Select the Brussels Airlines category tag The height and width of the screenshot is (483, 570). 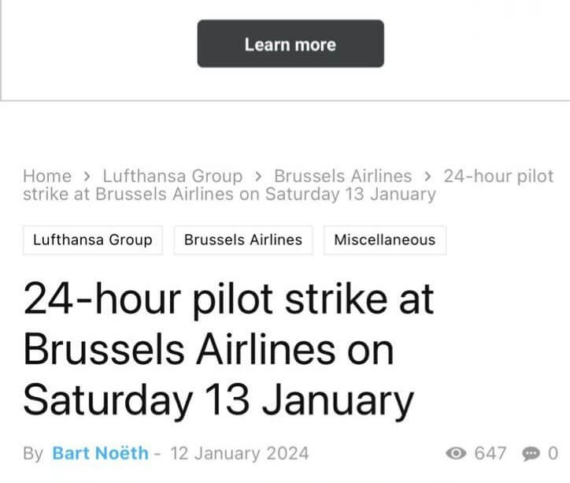tap(243, 240)
